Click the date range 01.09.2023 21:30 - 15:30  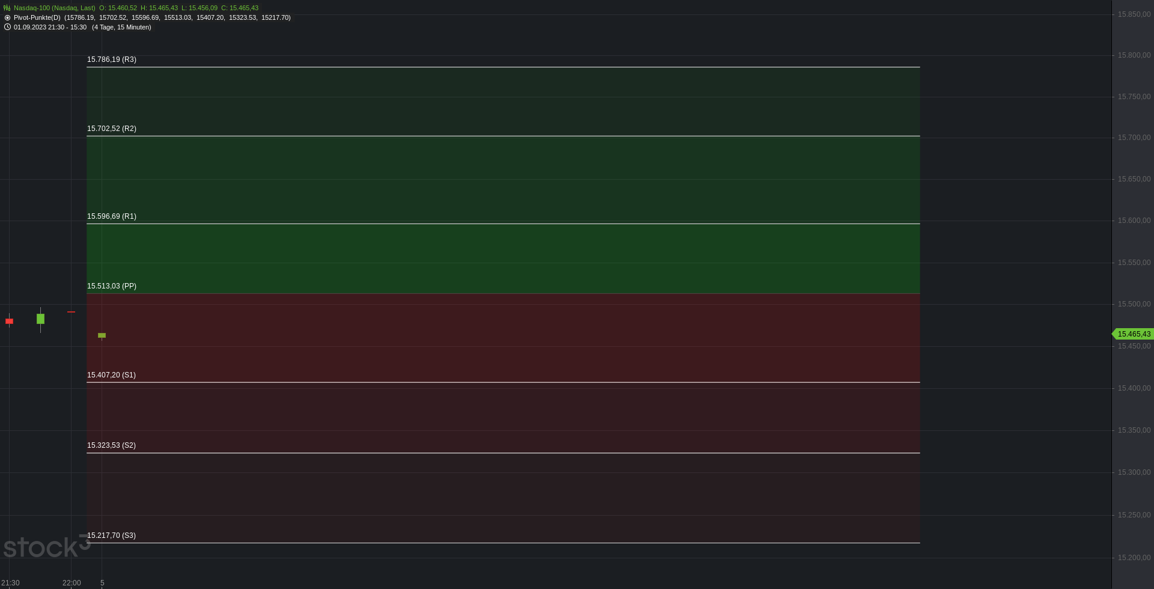coord(50,27)
